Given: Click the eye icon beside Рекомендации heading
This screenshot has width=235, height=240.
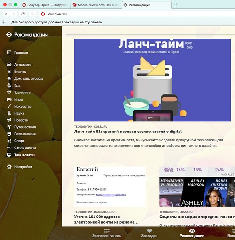Looking at the screenshot, I should click(x=9, y=35).
